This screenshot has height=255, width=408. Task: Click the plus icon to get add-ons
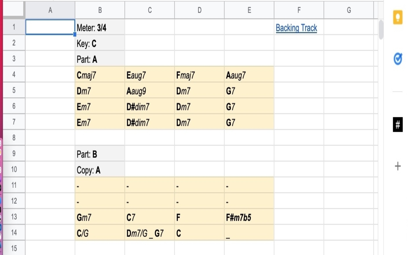397,166
